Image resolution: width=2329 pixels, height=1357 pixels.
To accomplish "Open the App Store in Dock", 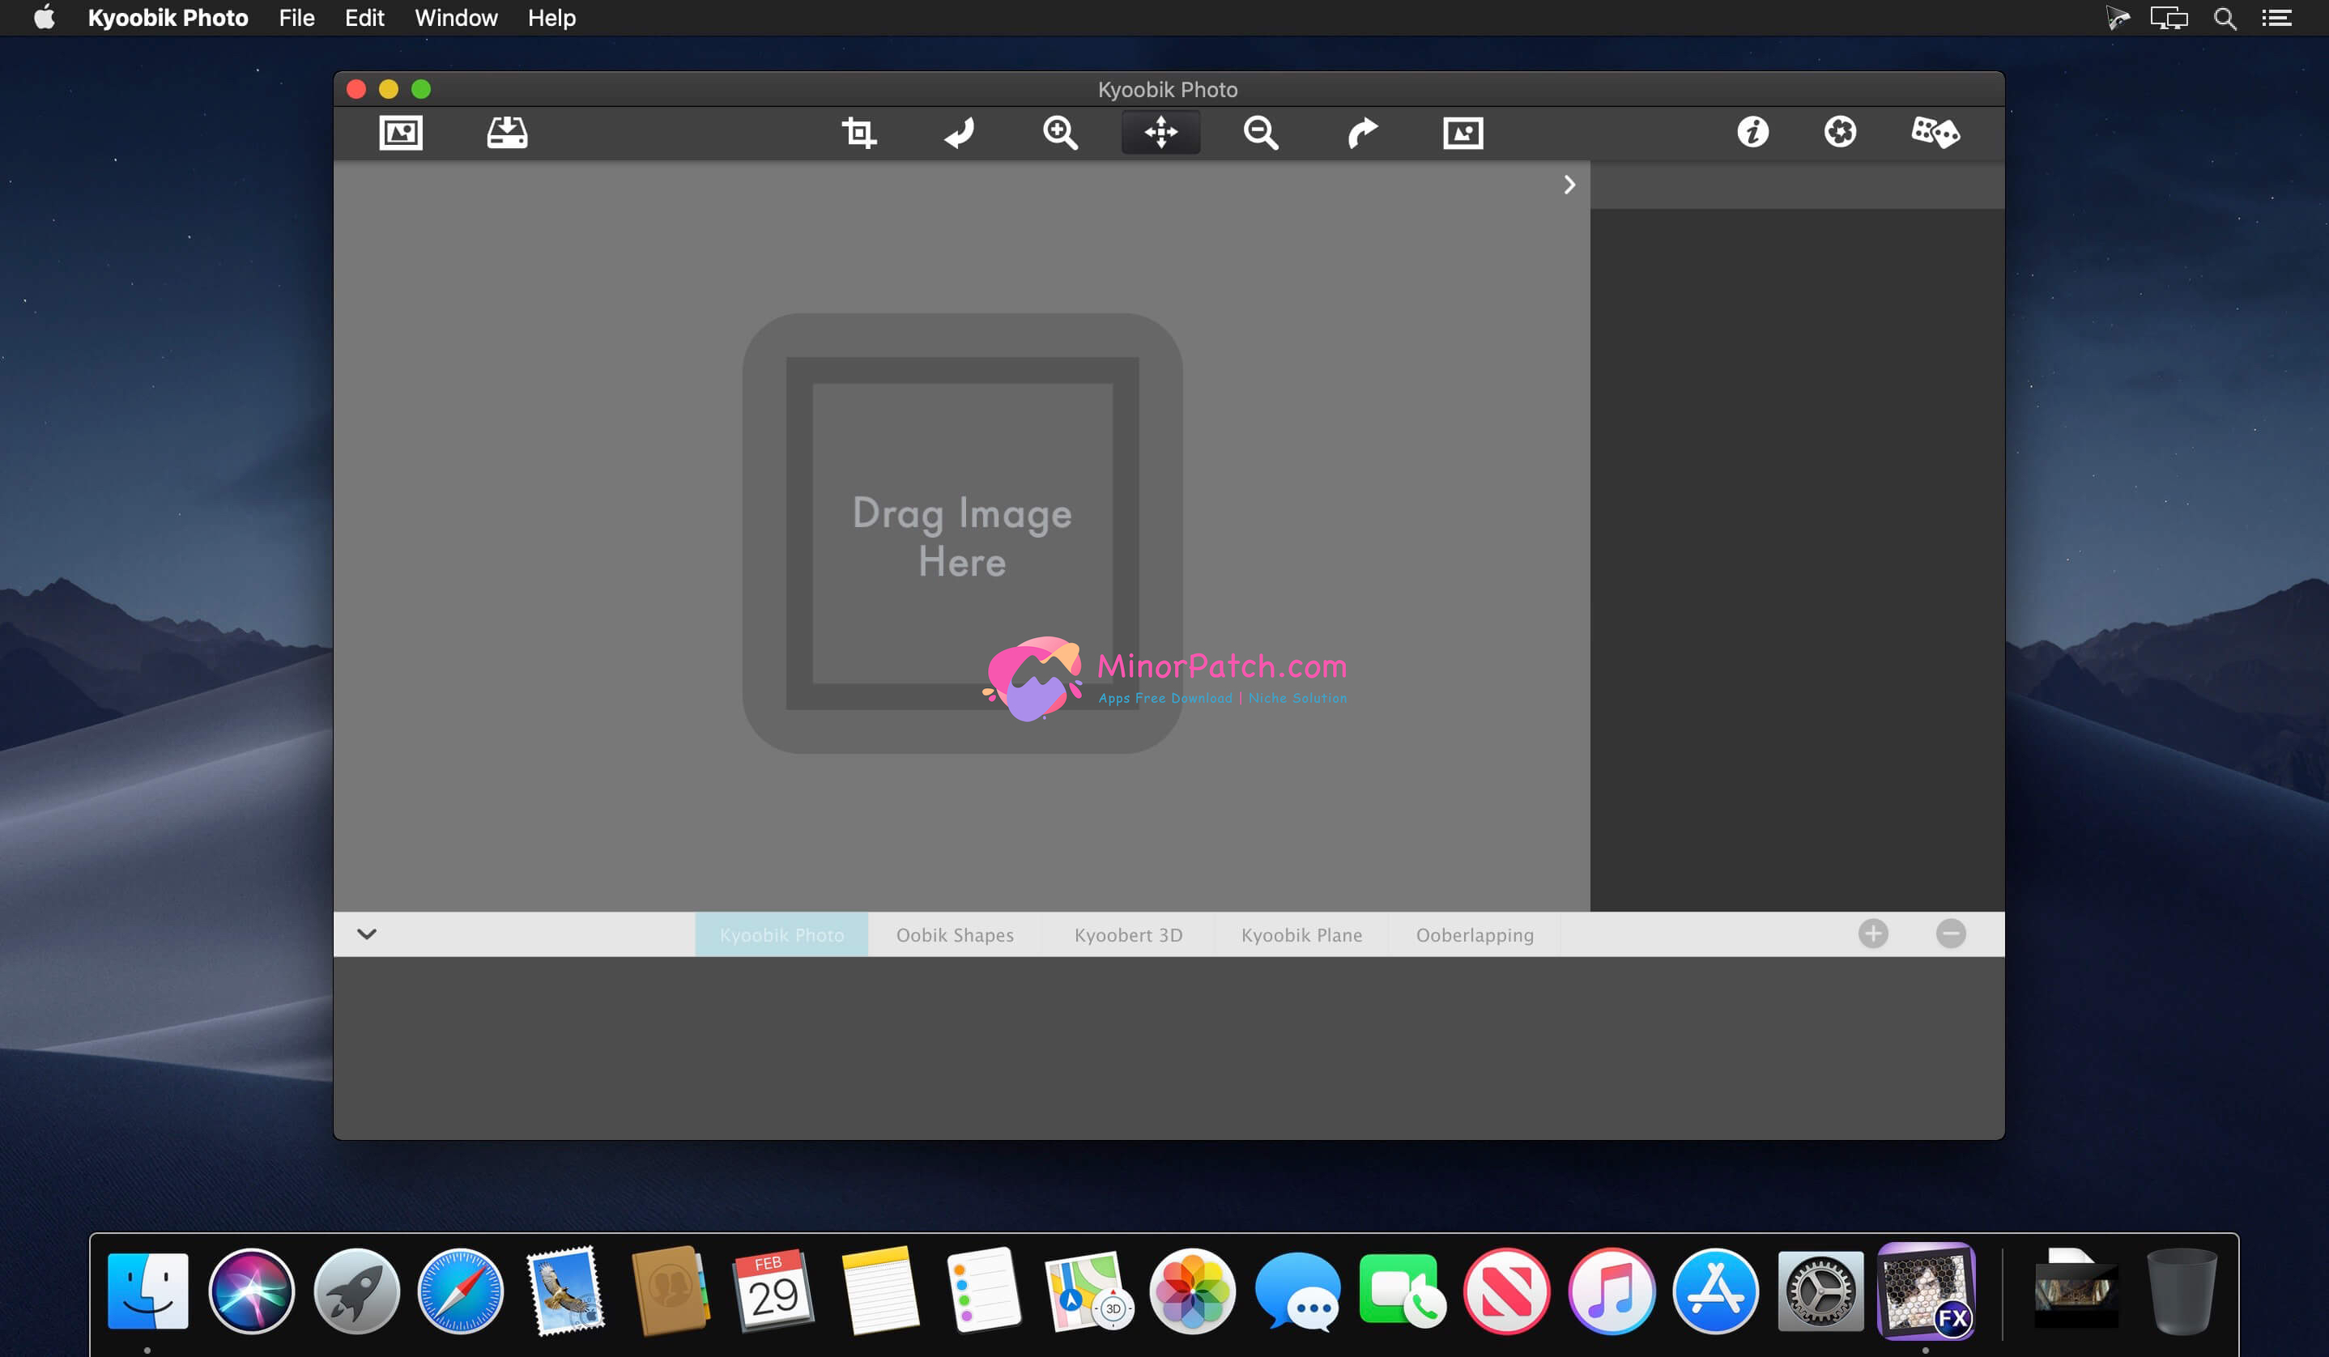I will tap(1715, 1291).
